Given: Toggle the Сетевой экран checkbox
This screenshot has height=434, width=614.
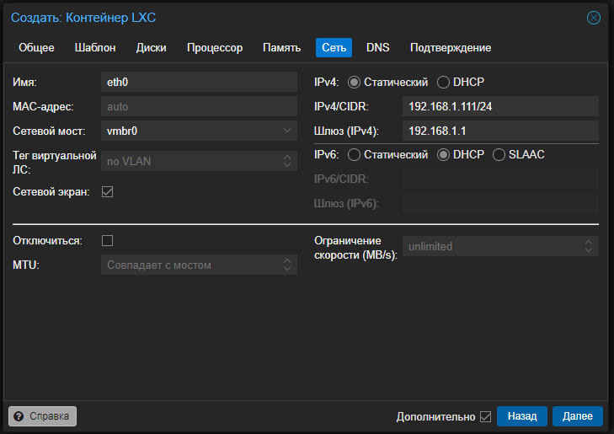Looking at the screenshot, I should 107,192.
